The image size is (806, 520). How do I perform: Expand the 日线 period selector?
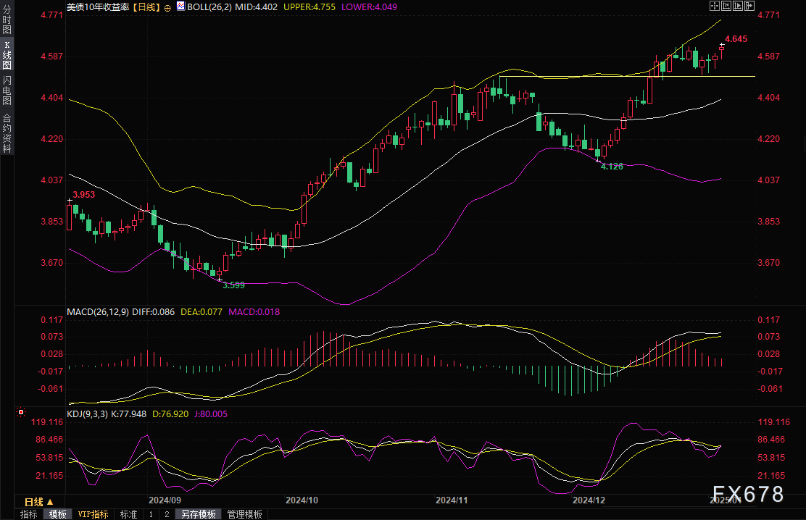(38, 501)
